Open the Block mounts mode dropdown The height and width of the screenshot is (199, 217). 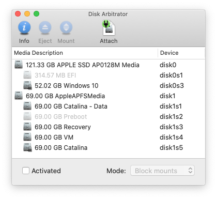(162, 171)
